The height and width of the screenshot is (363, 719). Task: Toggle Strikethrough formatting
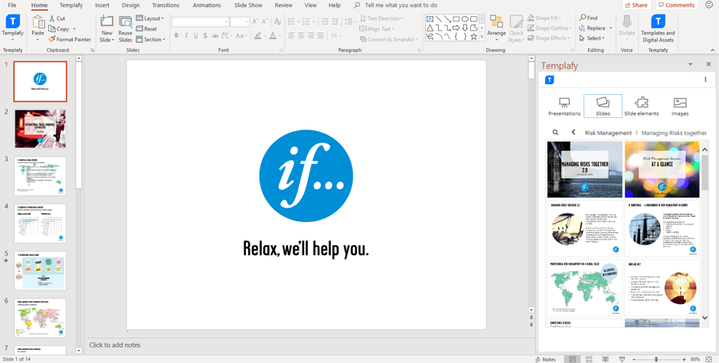[x=214, y=36]
